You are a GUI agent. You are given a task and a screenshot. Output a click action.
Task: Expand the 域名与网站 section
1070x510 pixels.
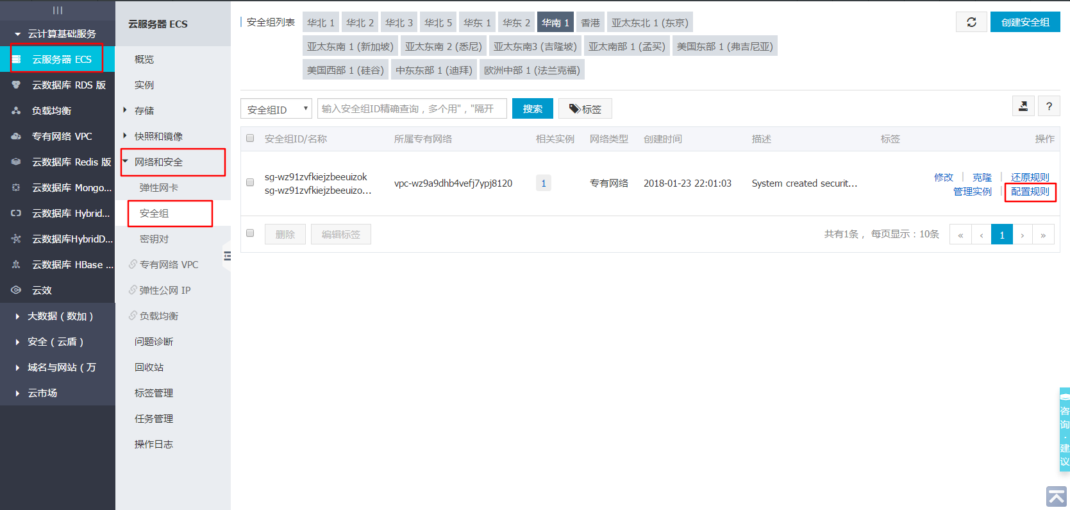click(x=58, y=367)
